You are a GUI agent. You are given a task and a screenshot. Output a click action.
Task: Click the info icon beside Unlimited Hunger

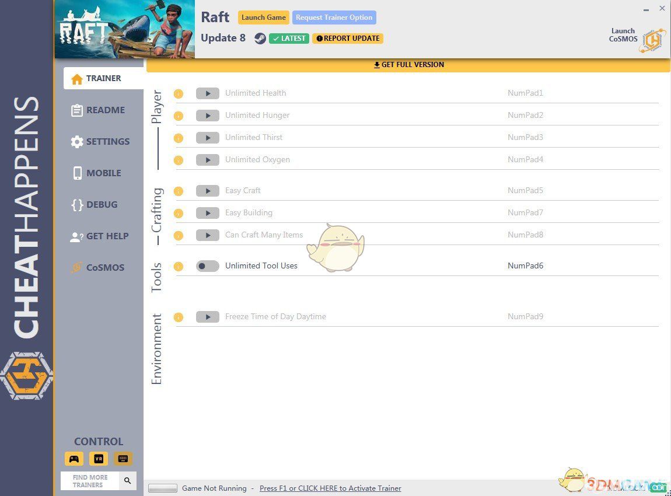(179, 116)
